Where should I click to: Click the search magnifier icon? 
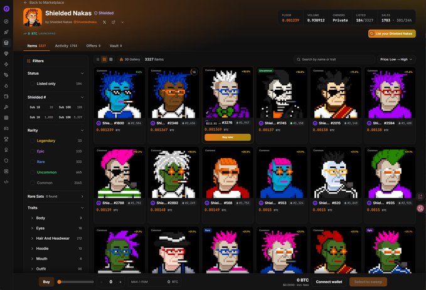pos(299,59)
